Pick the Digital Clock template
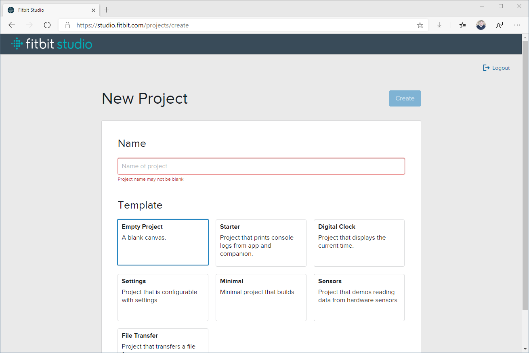The height and width of the screenshot is (353, 529). point(359,243)
